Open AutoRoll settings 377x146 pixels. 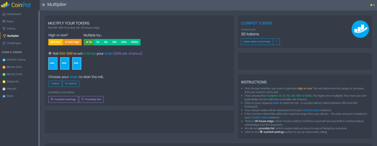(x=63, y=99)
